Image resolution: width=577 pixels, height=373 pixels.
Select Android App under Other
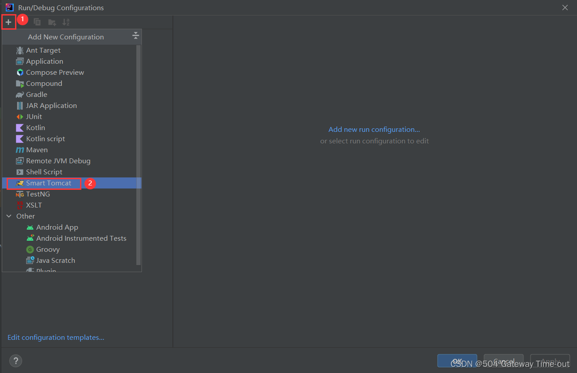[x=57, y=227]
